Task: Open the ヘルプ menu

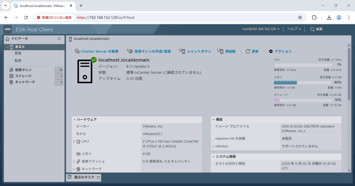Action: 294,29
